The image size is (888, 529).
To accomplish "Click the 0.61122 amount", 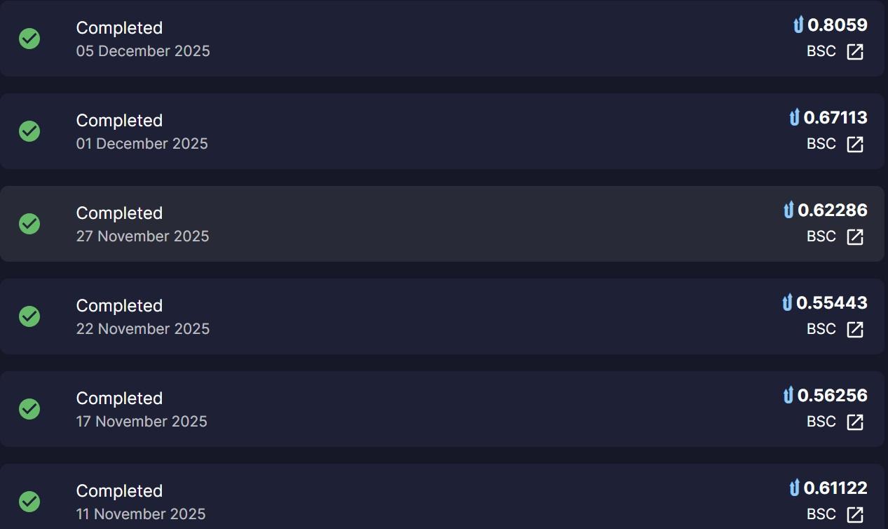I will tap(835, 488).
